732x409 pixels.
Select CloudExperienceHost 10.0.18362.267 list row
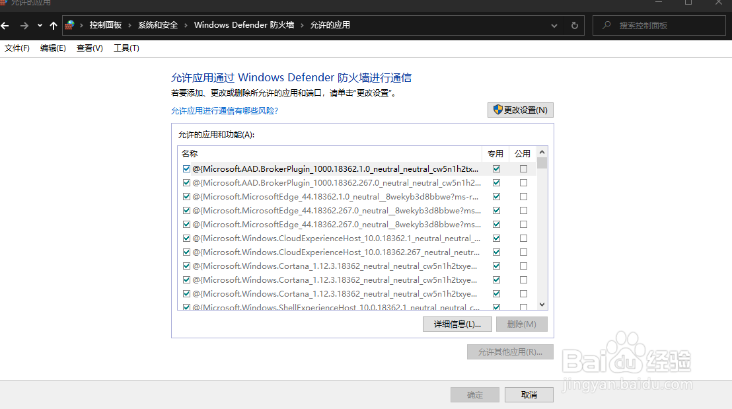click(357, 252)
